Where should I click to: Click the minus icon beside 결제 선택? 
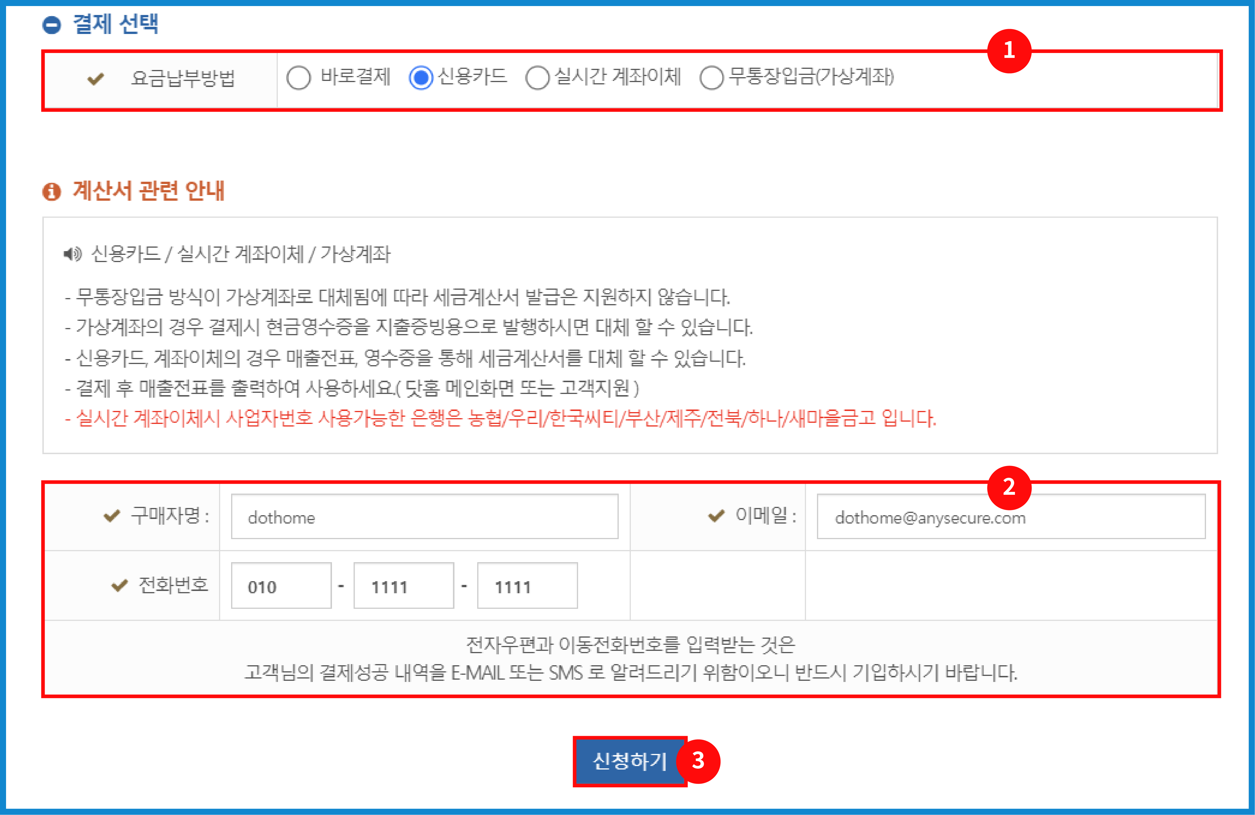click(52, 25)
